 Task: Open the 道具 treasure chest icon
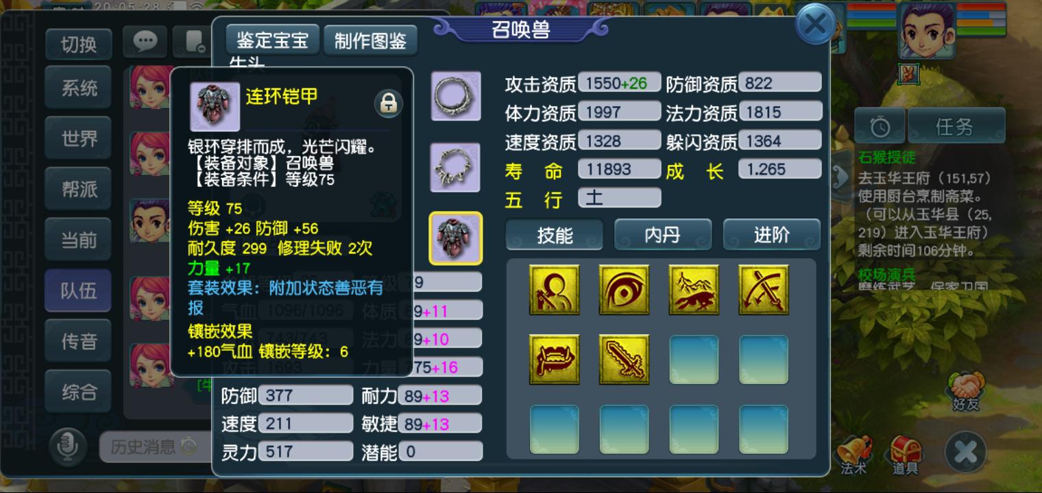[905, 455]
